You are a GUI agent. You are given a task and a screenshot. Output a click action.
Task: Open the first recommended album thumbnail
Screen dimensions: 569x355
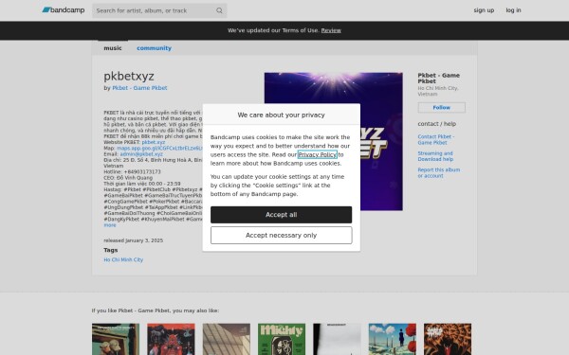pos(116,340)
